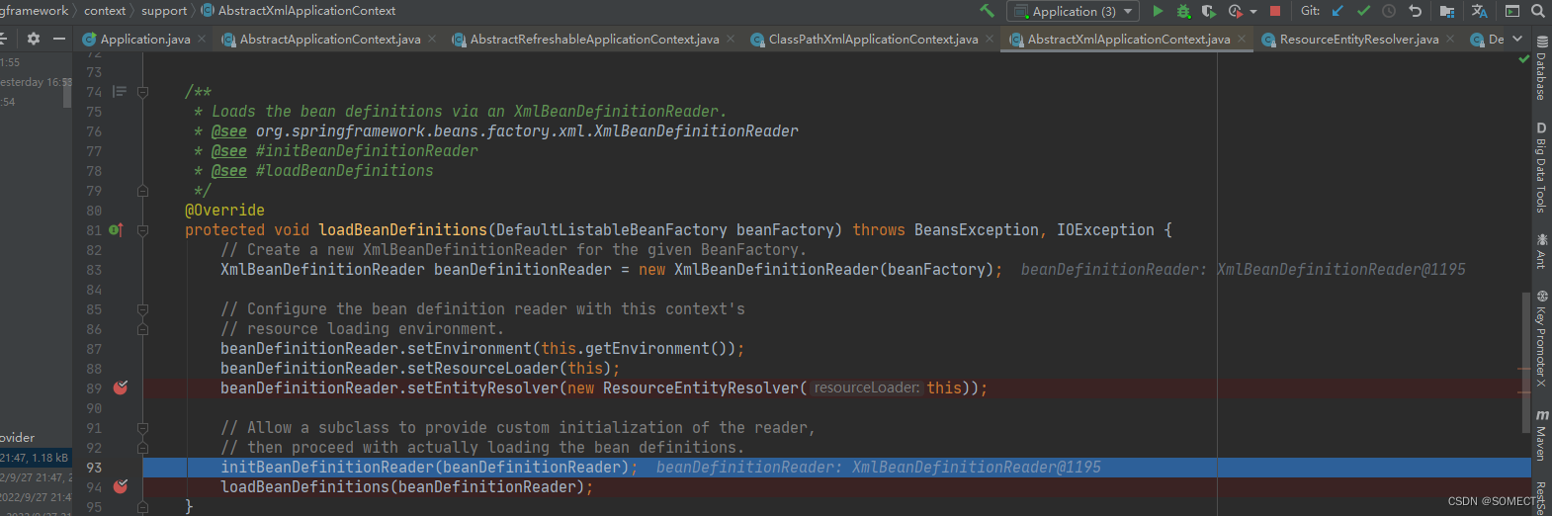
Task: Click the profiler run icon
Action: (x=1235, y=11)
